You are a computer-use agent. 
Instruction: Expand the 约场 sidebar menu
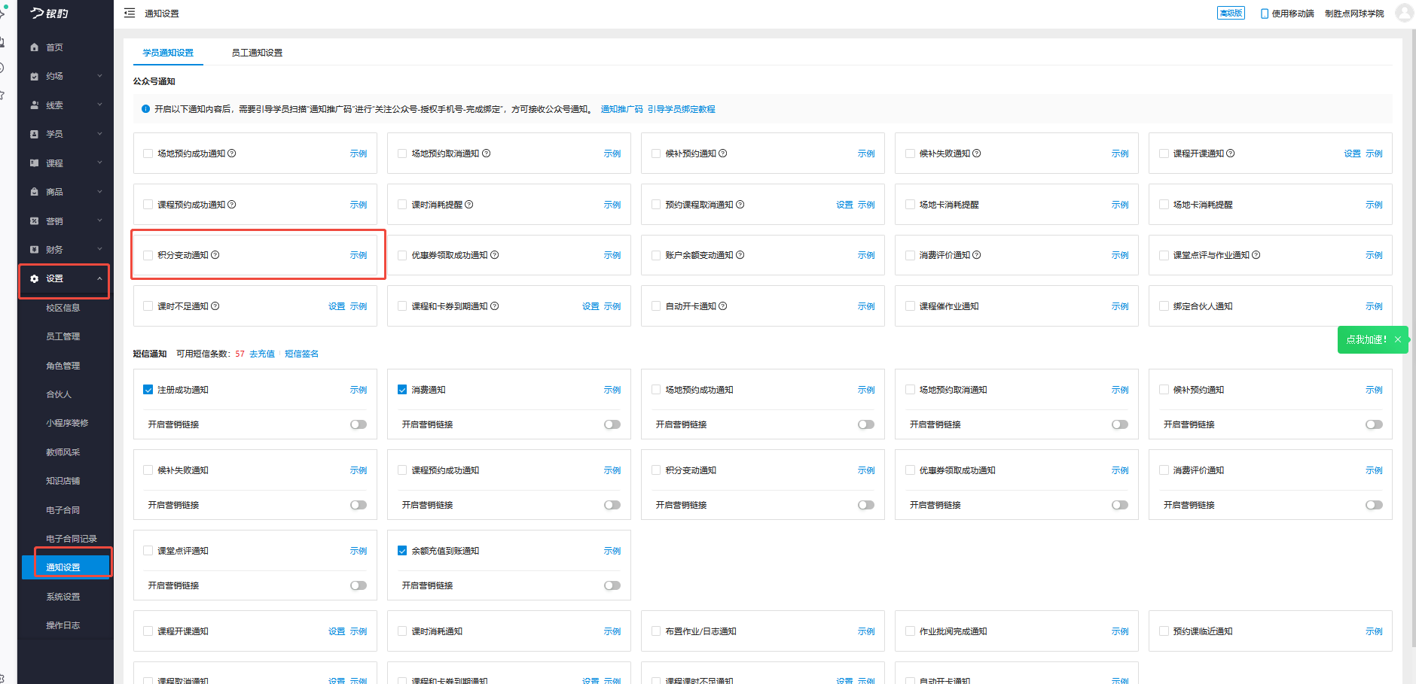click(x=99, y=76)
